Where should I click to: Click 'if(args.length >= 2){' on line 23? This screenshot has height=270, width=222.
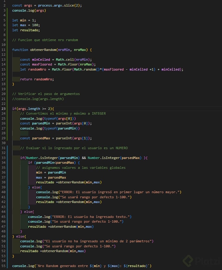[33, 109]
